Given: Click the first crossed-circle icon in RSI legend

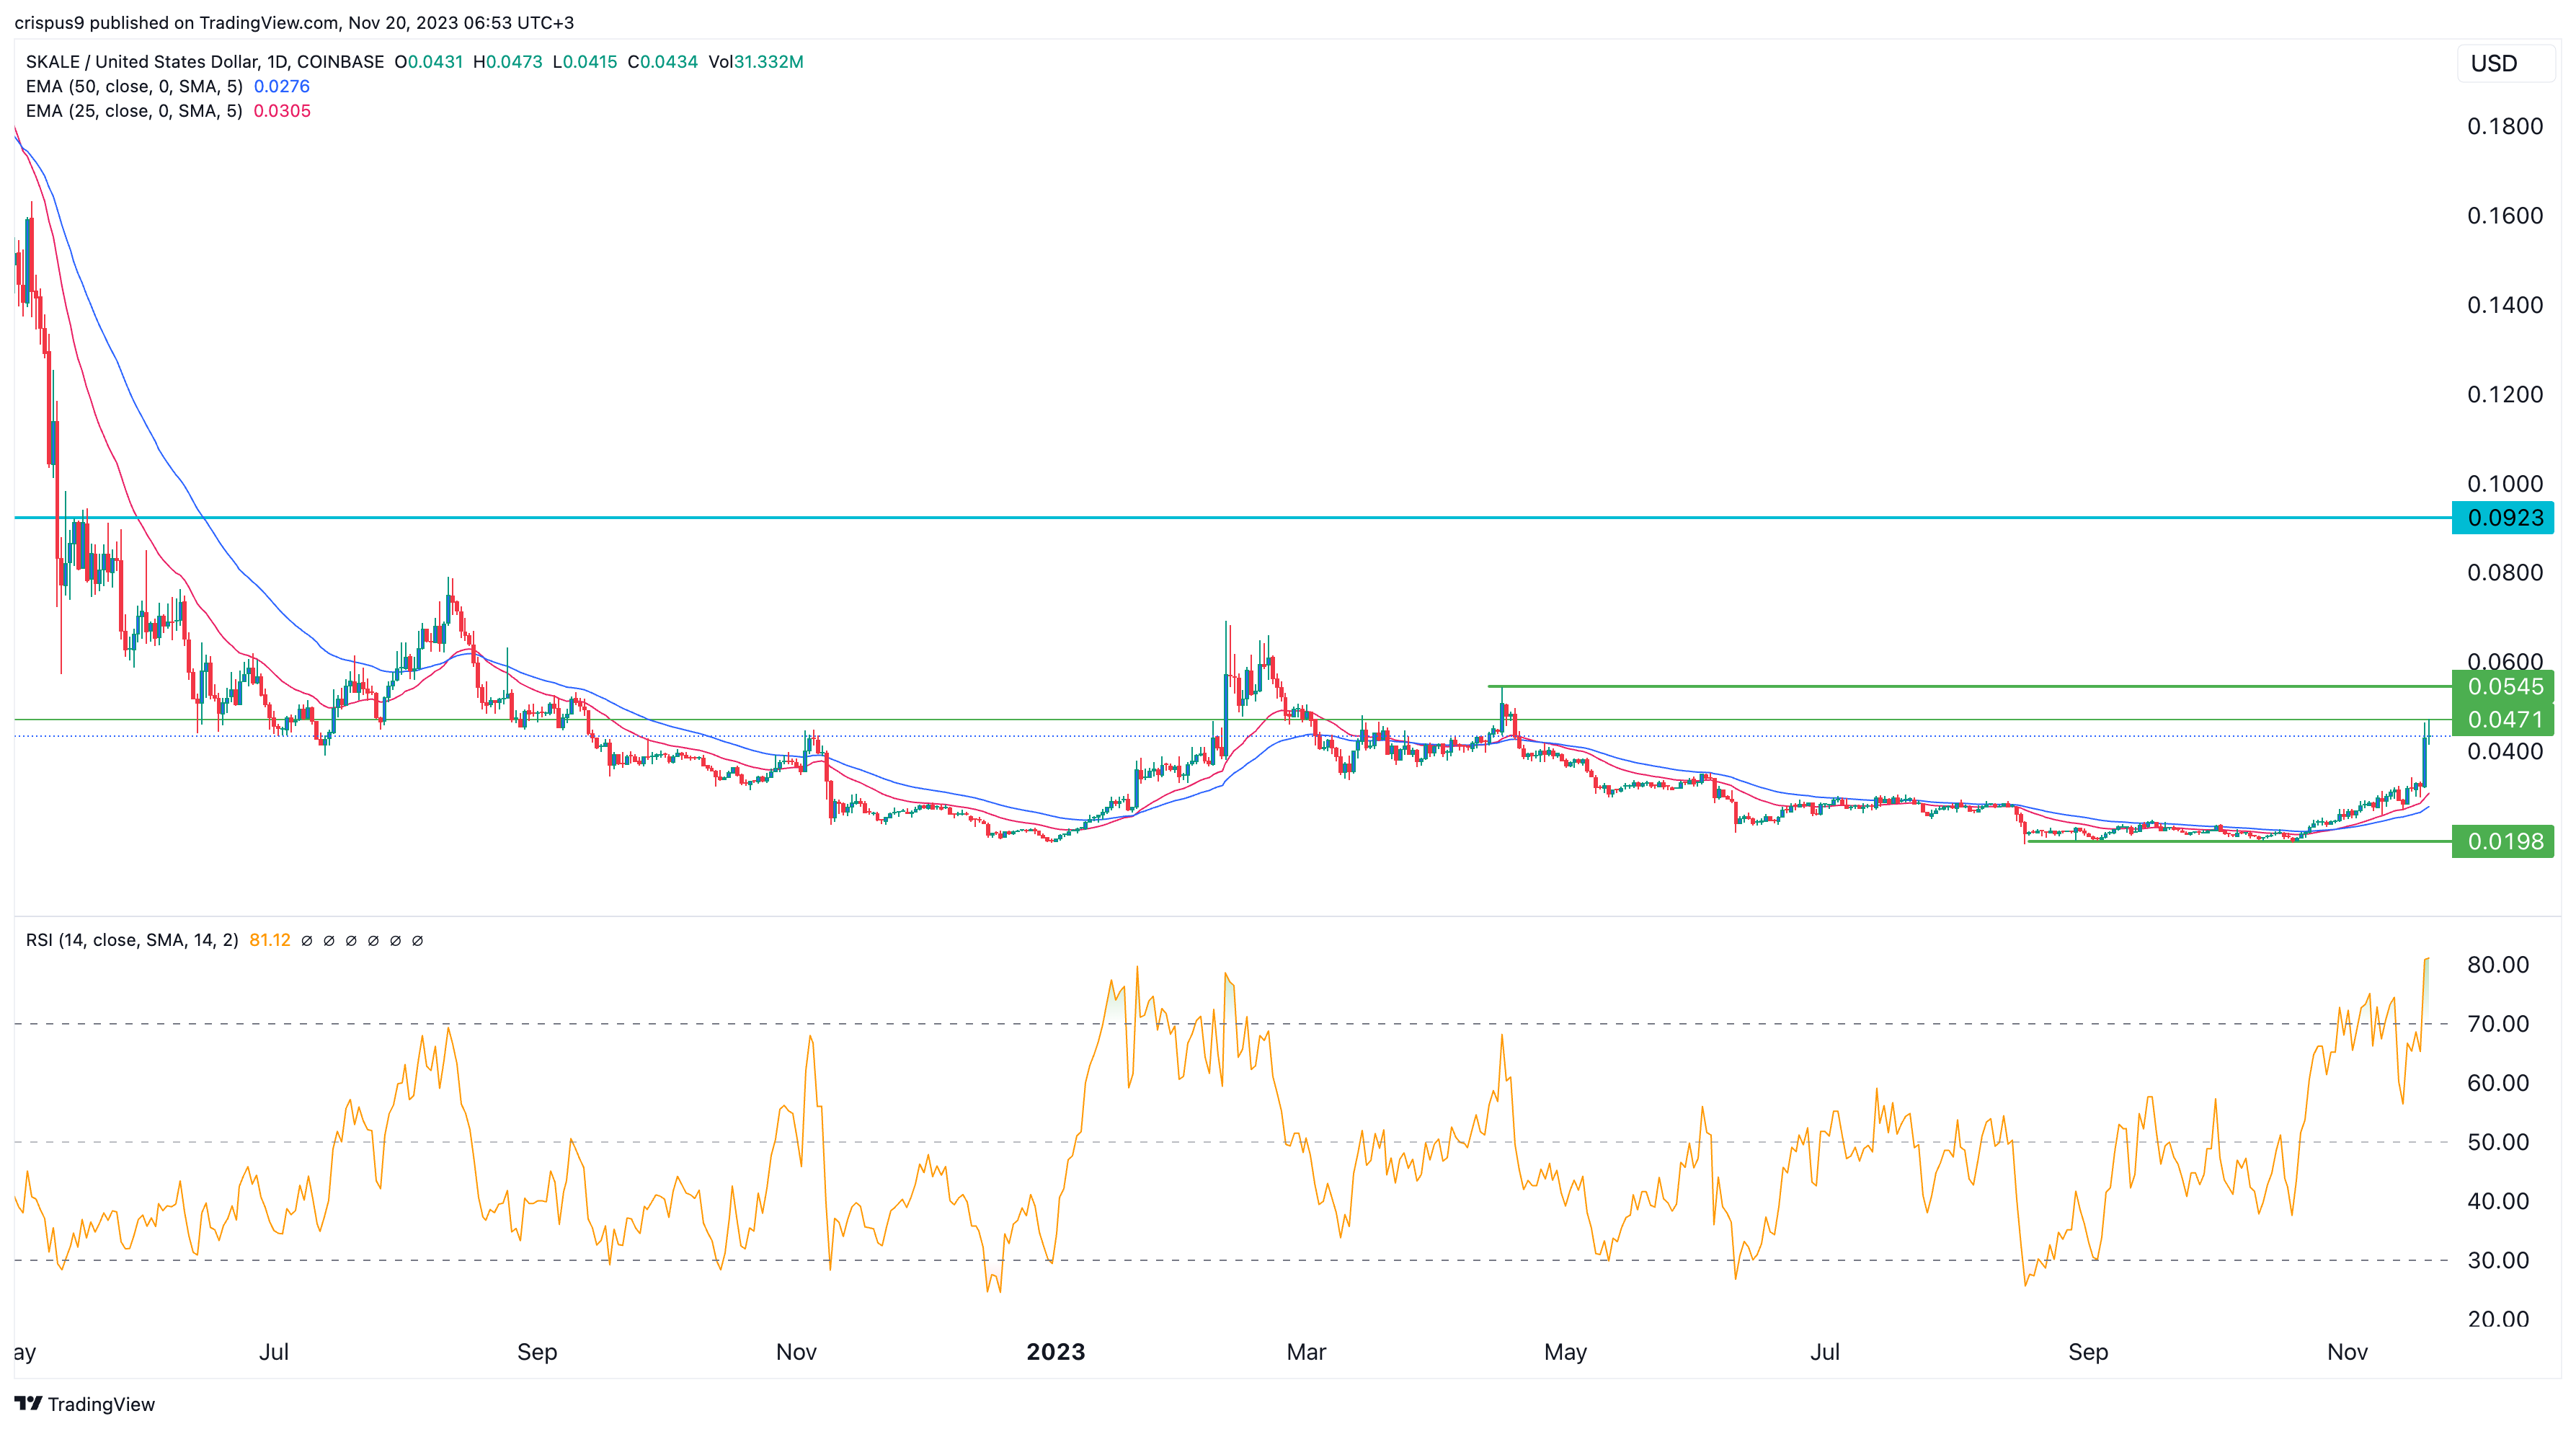Looking at the screenshot, I should point(308,940).
